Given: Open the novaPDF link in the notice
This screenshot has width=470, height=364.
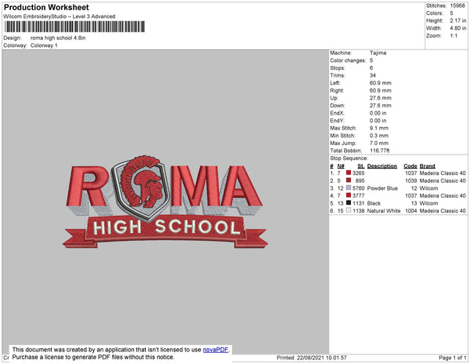Looking at the screenshot, I should click(x=215, y=350).
